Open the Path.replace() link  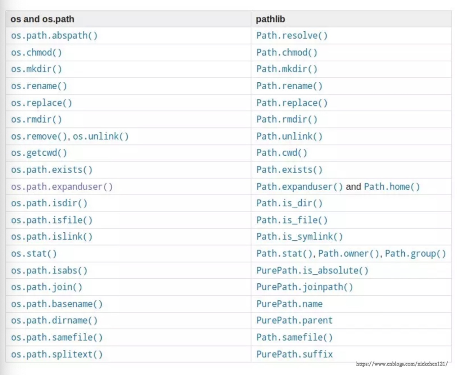click(292, 103)
